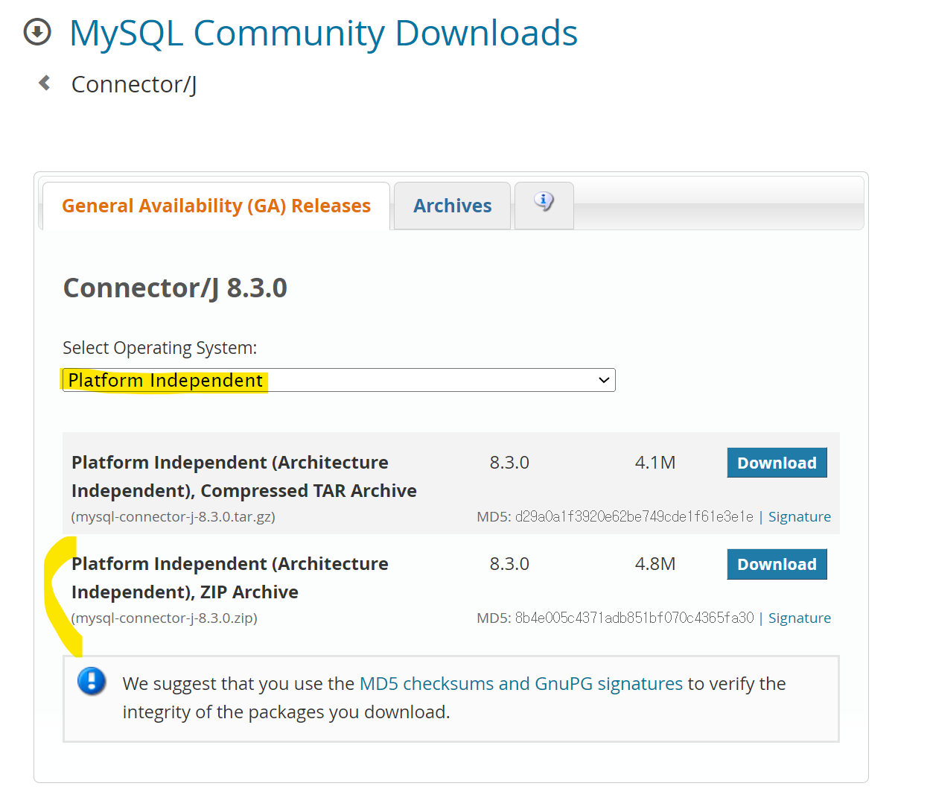930x792 pixels.
Task: Click the file name mysql-connector-j-8.3.0.tar.gz
Action: pos(173,516)
